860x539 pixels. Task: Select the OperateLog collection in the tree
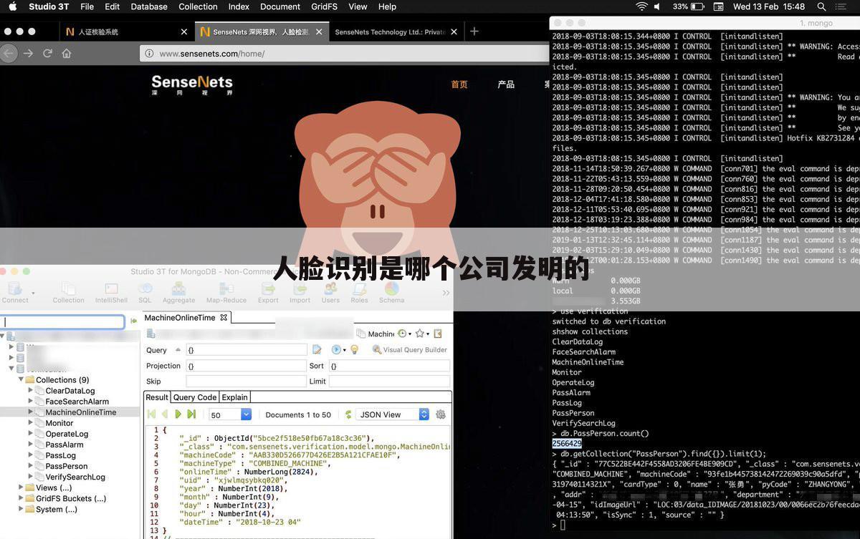click(67, 434)
